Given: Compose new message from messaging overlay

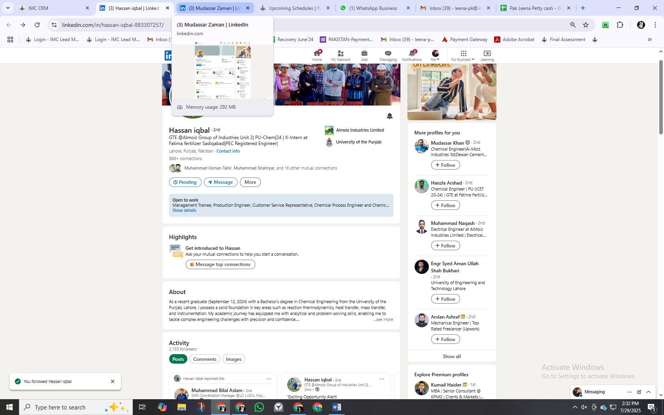Looking at the screenshot, I should coord(639,392).
